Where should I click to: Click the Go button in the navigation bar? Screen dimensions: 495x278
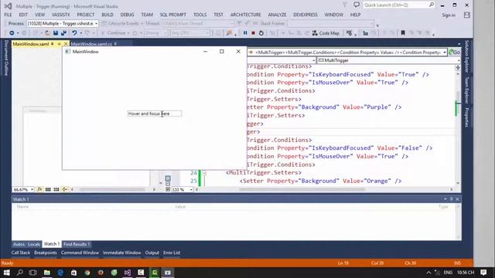coord(454,53)
